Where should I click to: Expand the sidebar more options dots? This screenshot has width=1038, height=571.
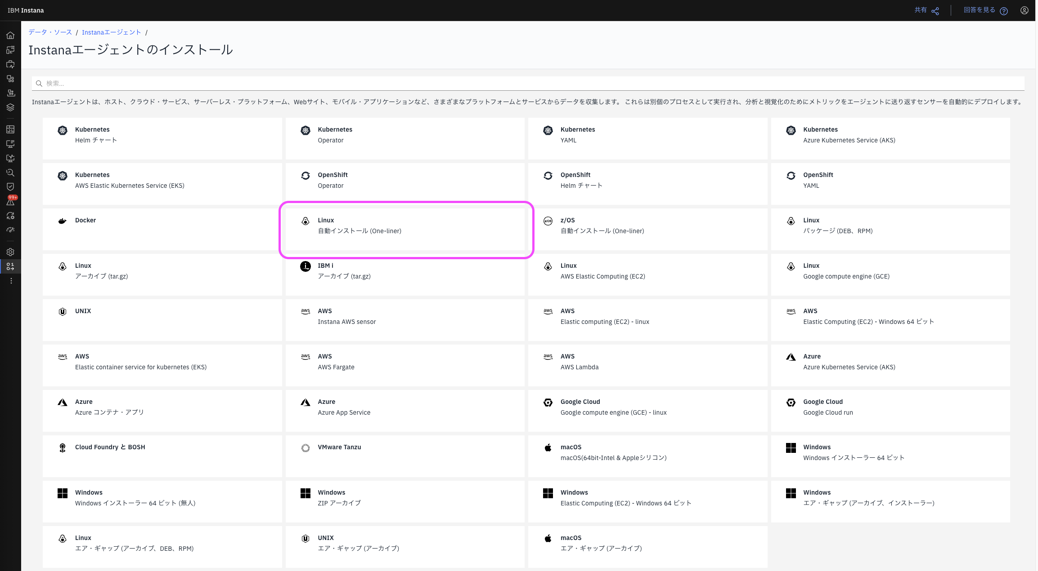click(x=11, y=281)
